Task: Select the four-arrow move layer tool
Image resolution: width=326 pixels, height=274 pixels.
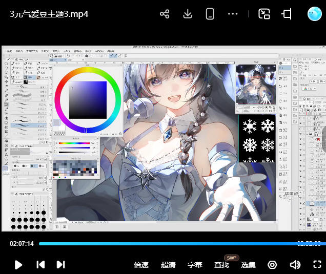Action: coord(6,82)
